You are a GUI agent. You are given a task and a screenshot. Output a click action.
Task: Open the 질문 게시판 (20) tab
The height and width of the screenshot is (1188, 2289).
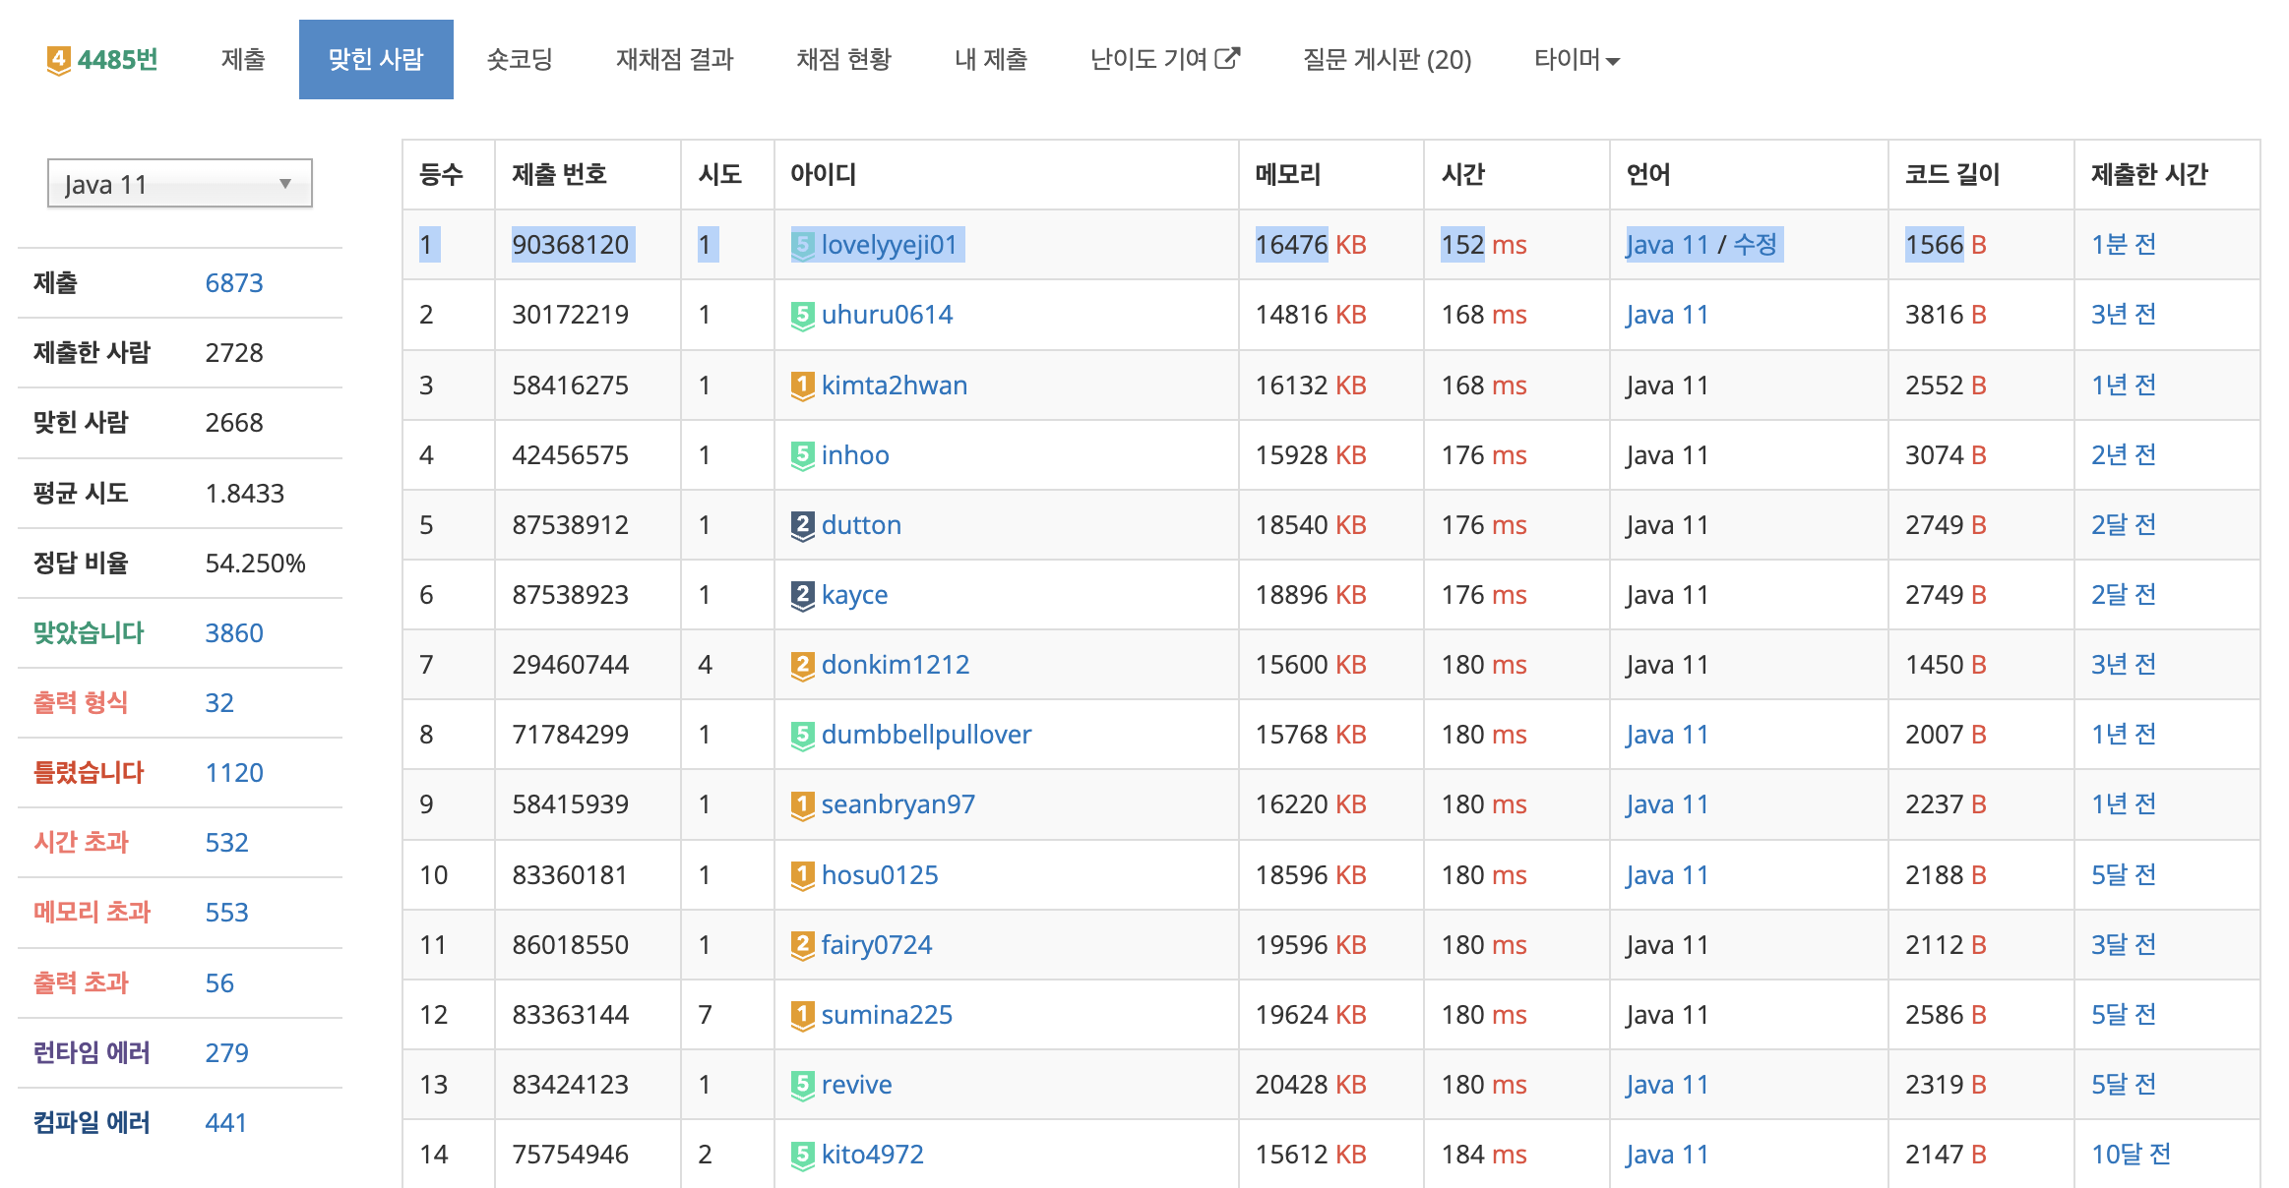1387,60
